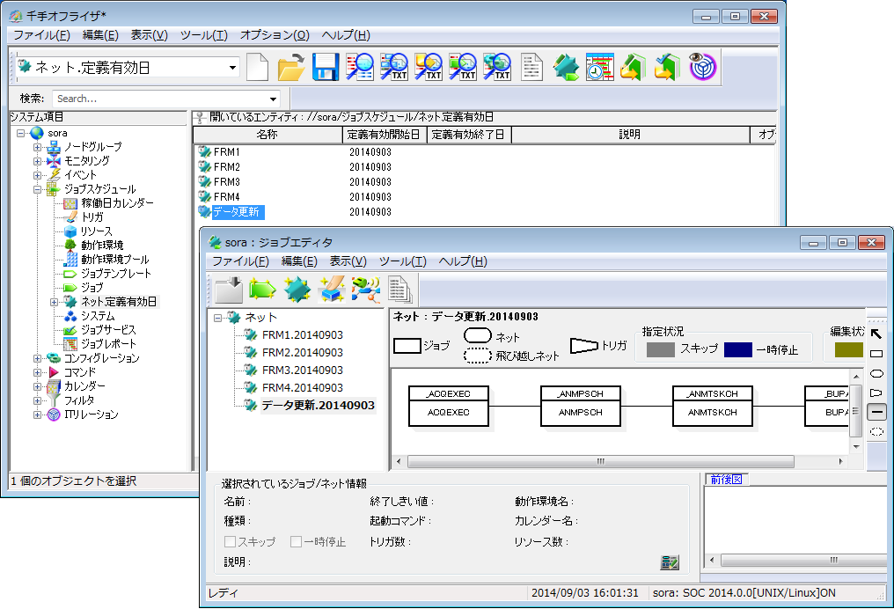Select the arrow pointer tool in Job Editor
The height and width of the screenshot is (609, 894).
click(x=877, y=334)
